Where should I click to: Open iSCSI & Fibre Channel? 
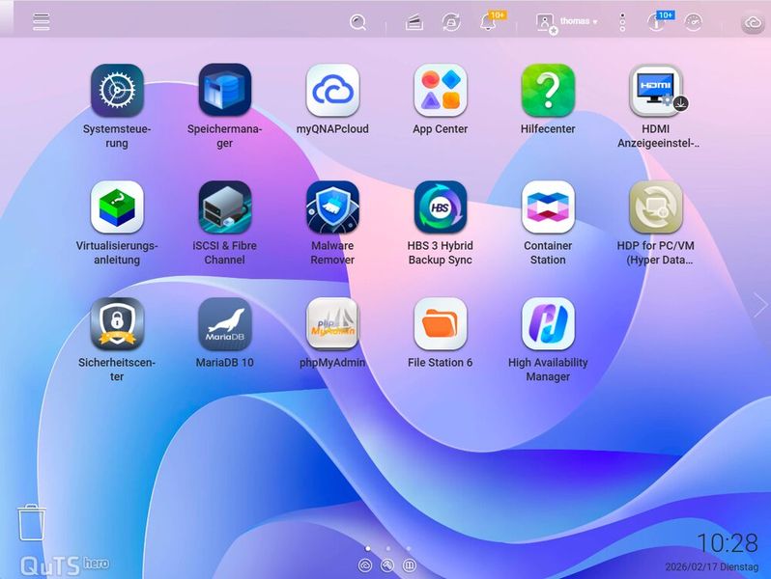click(225, 207)
